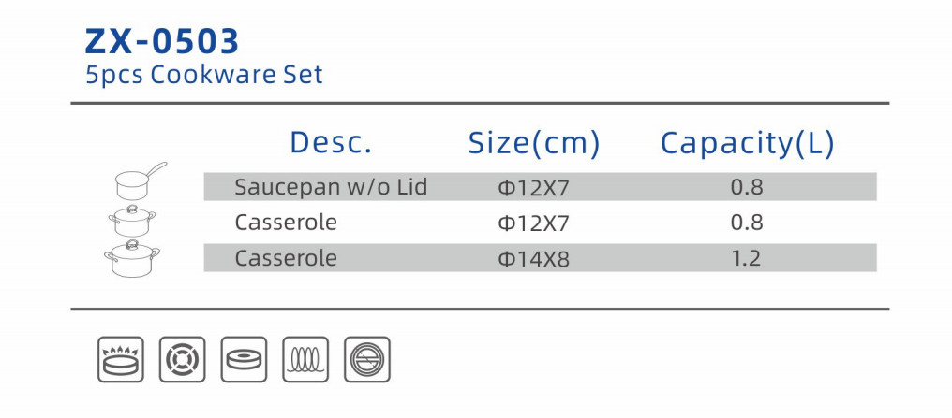This screenshot has width=952, height=418.
Task: Click the Casserole entry in the unshaded row
Action: 286,223
